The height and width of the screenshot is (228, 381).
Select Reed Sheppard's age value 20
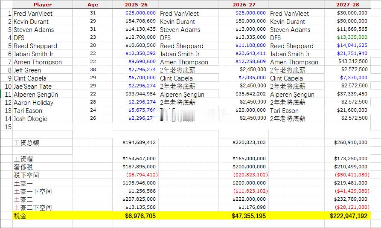93,46
